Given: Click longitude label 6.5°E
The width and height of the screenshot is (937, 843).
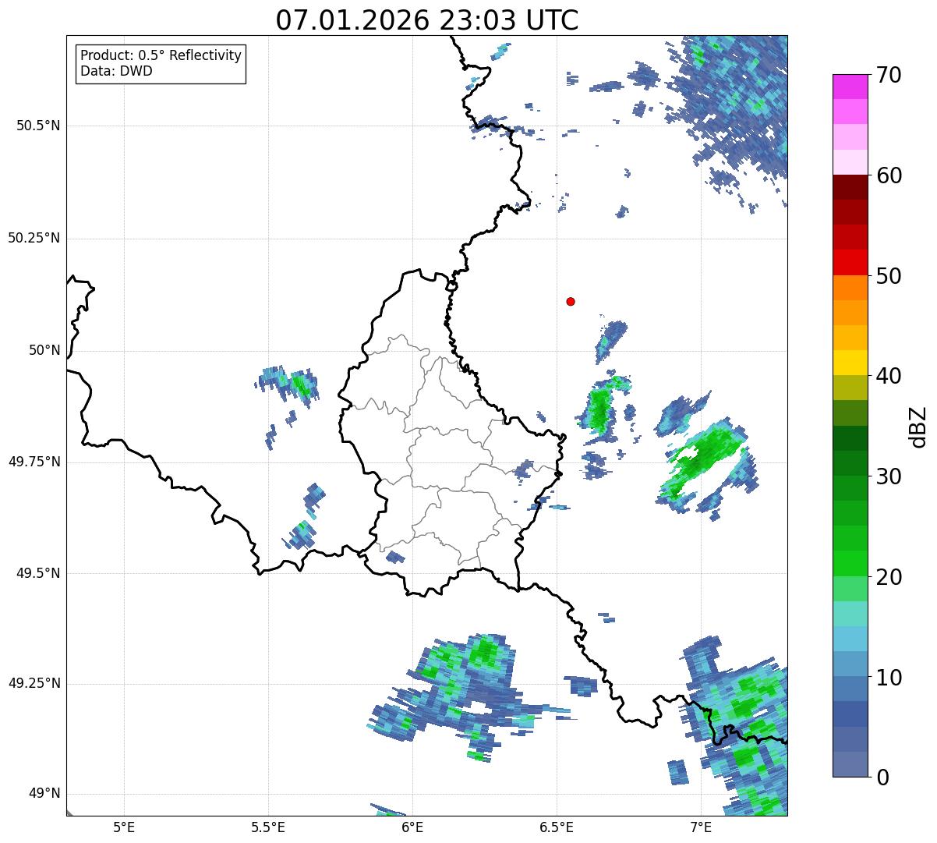Looking at the screenshot, I should (x=557, y=827).
